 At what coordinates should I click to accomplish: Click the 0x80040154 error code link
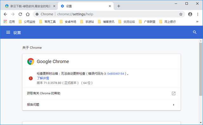(115, 74)
